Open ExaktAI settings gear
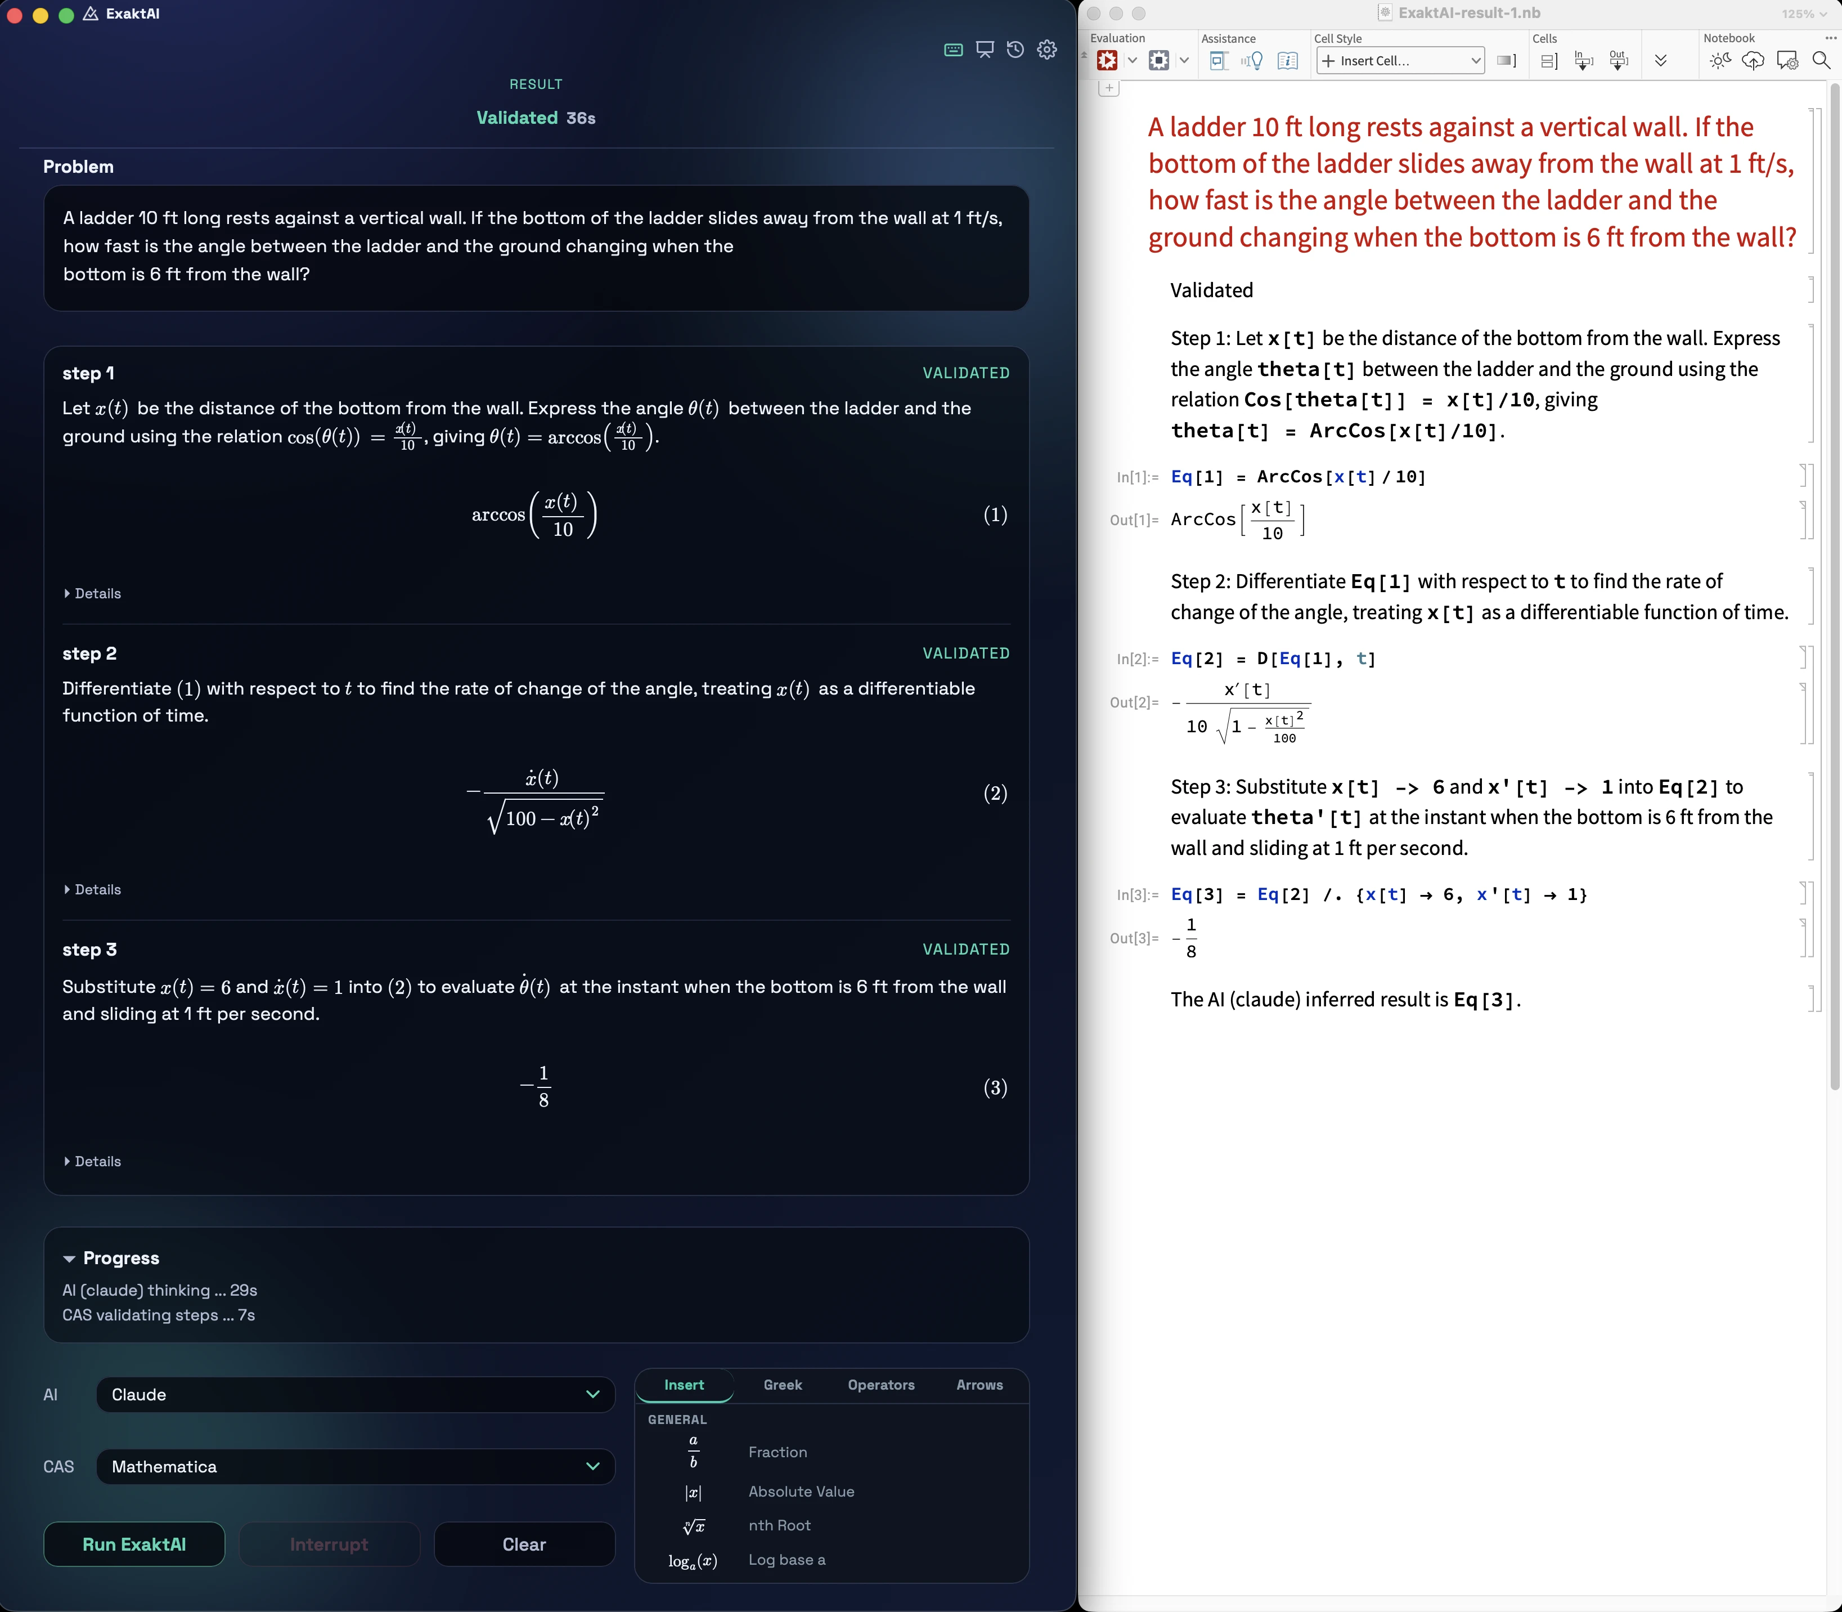Screen dimensions: 1842x1612 click(1047, 51)
